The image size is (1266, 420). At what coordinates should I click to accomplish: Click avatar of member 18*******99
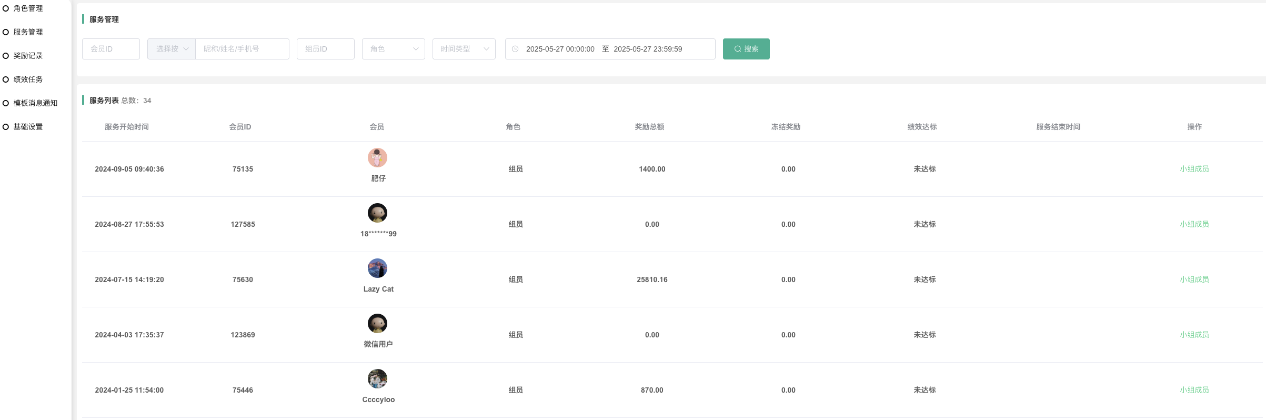[377, 213]
